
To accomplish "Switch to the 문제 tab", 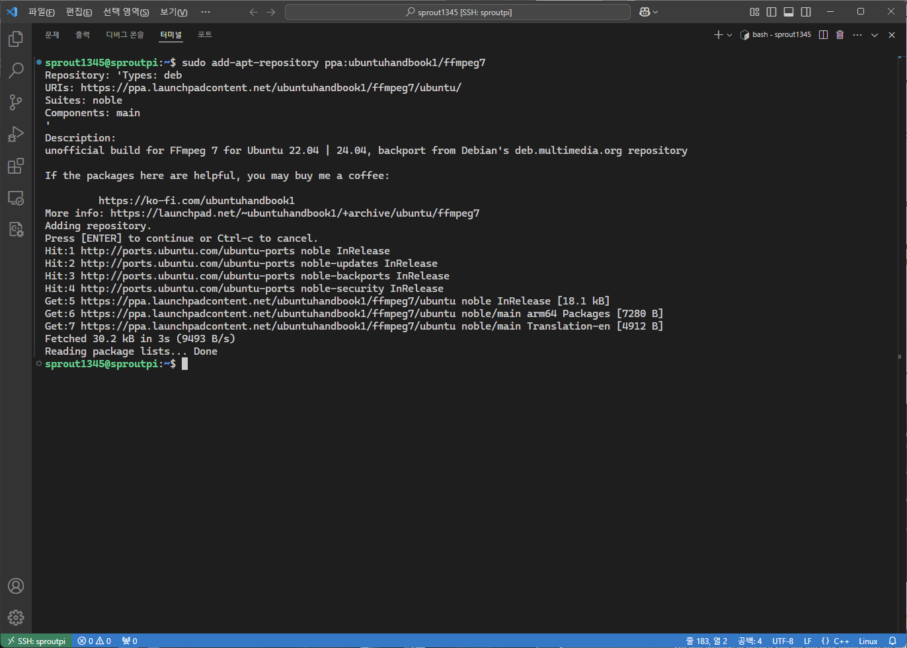I will click(x=52, y=35).
